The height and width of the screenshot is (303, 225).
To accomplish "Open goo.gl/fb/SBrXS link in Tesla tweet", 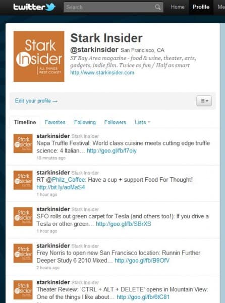I will [124, 224].
